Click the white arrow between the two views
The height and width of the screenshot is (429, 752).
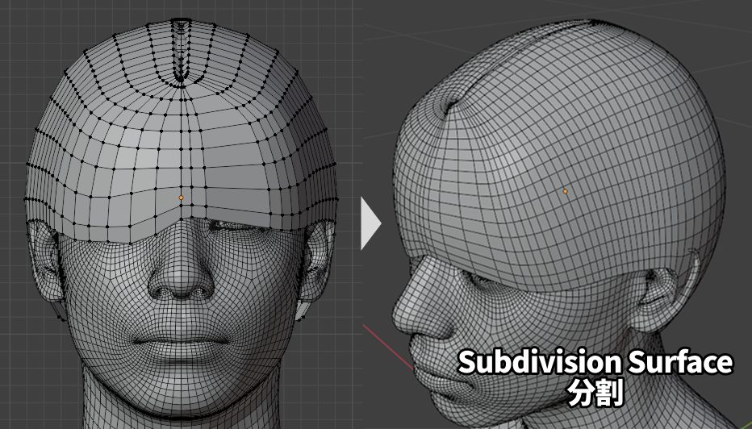click(x=370, y=225)
